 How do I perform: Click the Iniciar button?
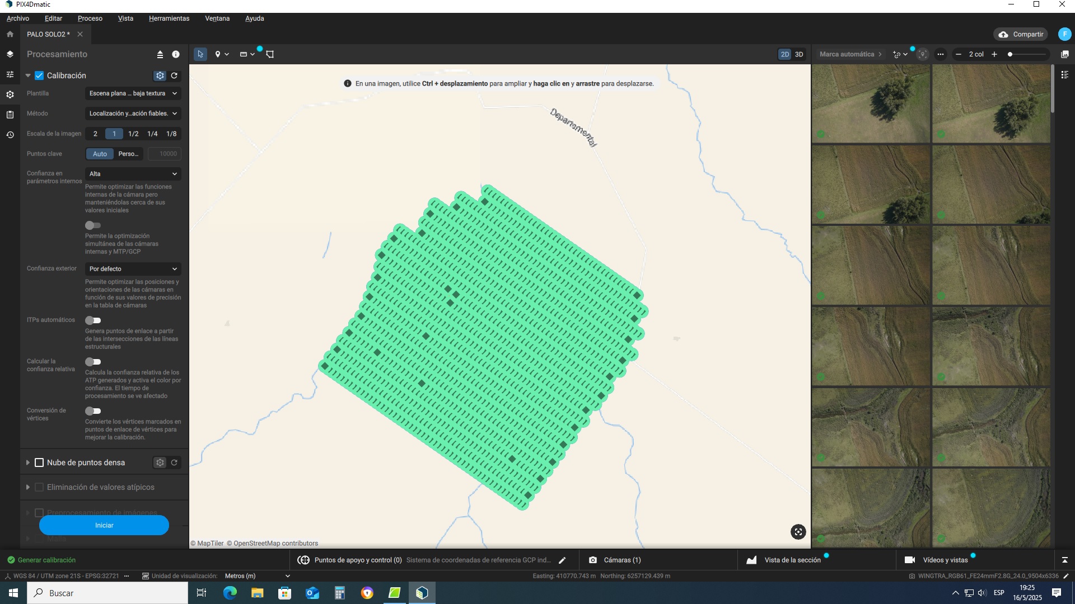[x=104, y=525]
